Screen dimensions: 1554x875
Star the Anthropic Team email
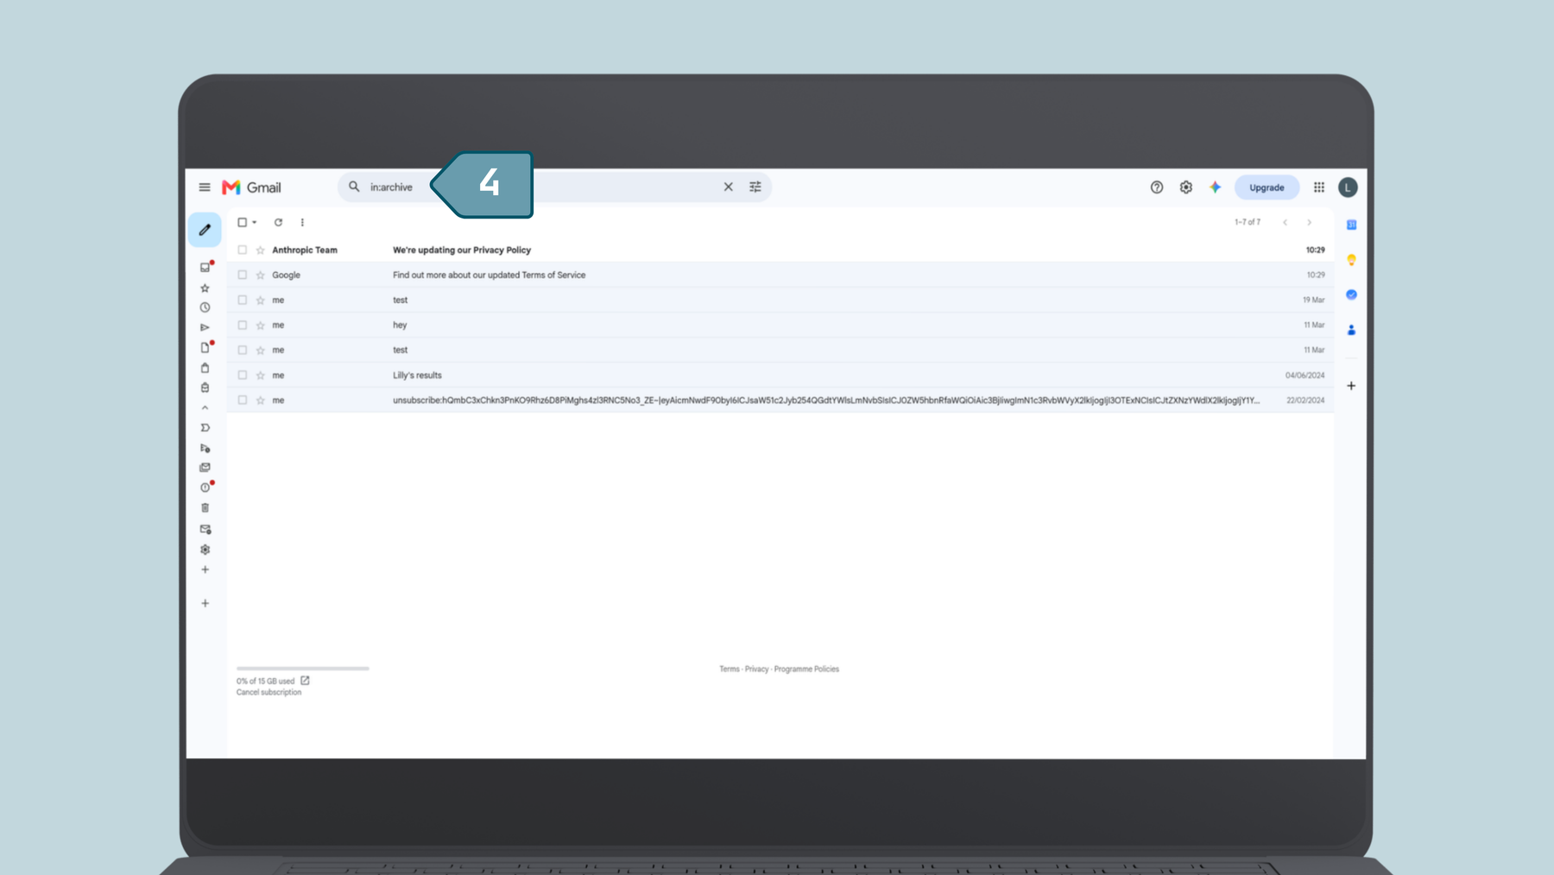(x=260, y=250)
